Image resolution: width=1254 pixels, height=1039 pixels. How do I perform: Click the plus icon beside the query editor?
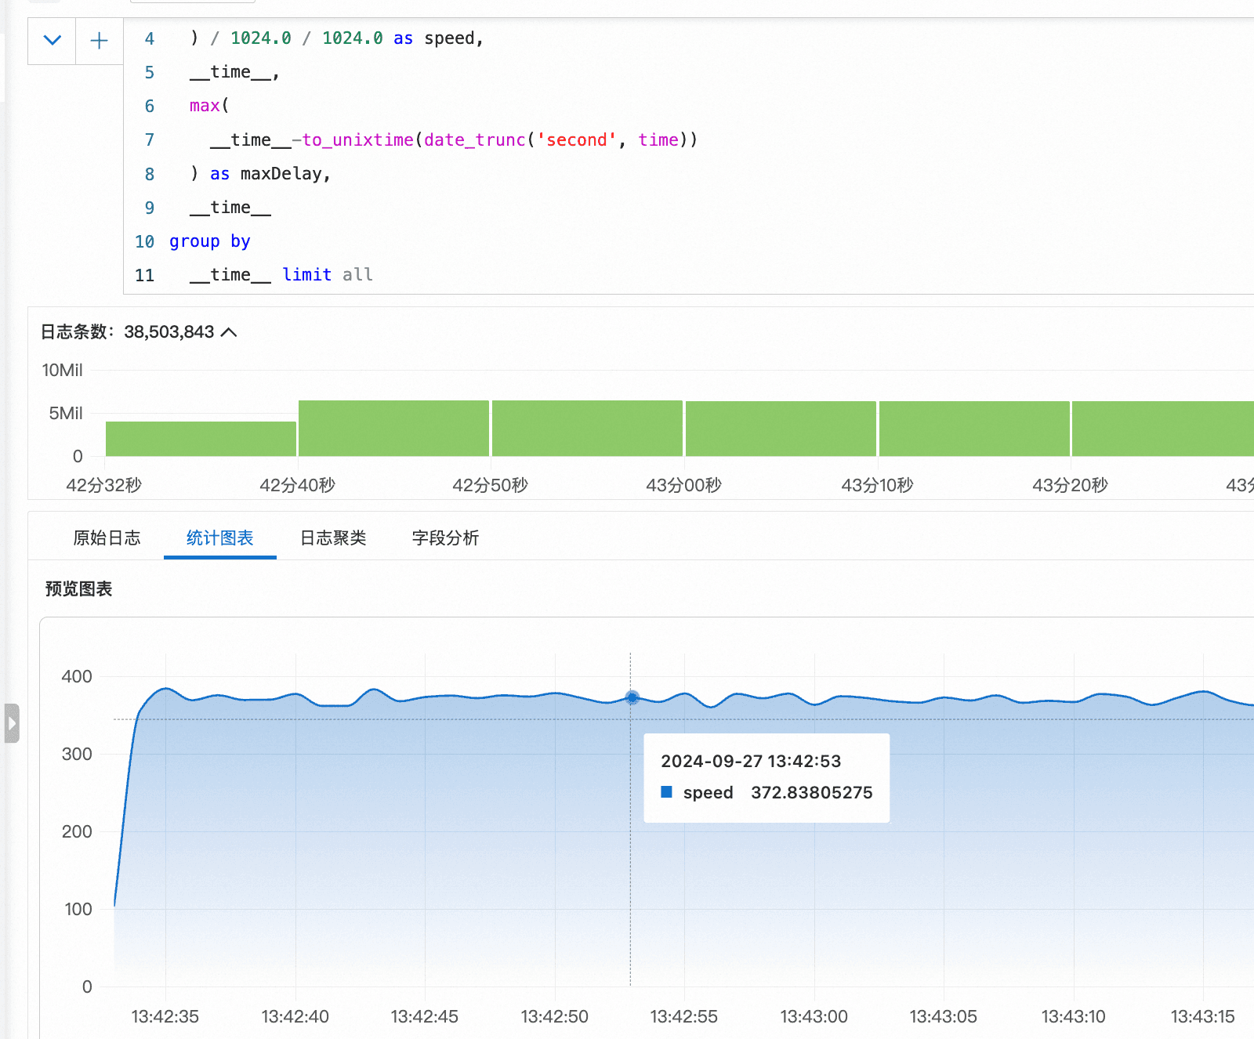pos(100,41)
